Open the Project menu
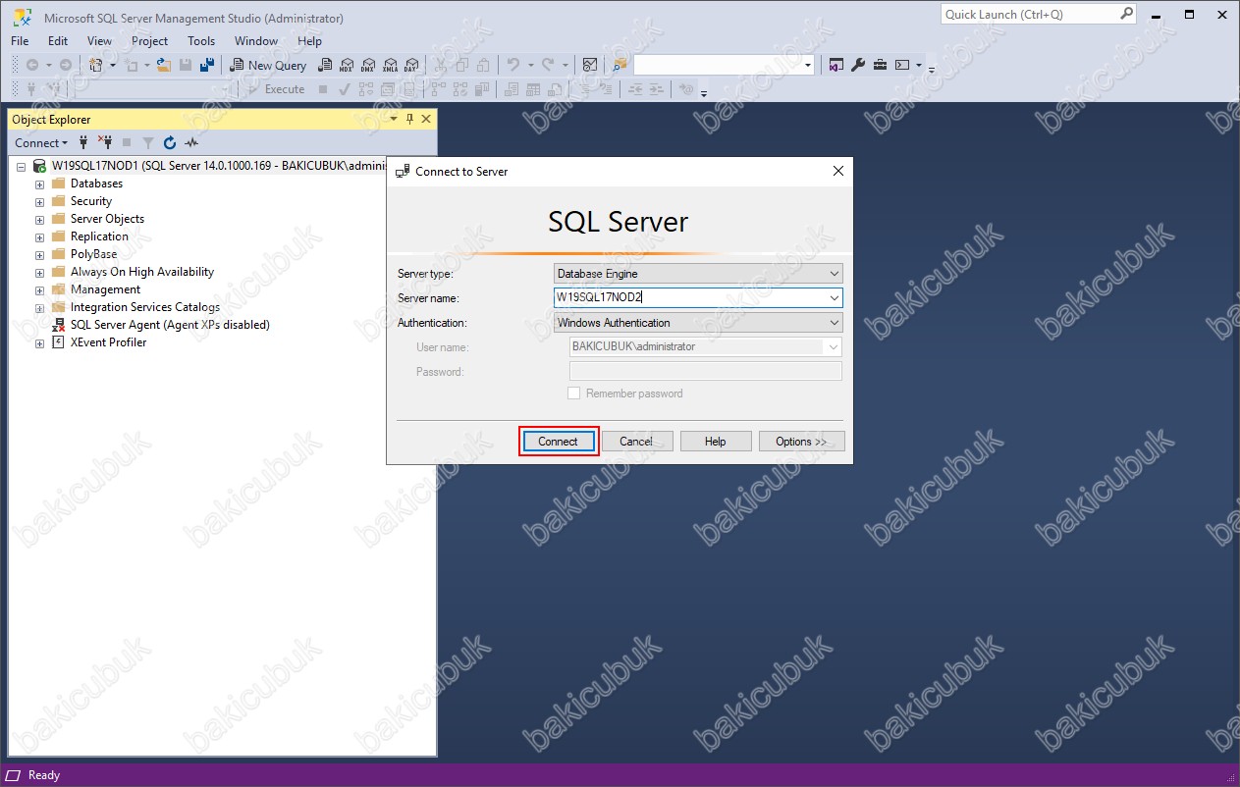 [x=149, y=41]
